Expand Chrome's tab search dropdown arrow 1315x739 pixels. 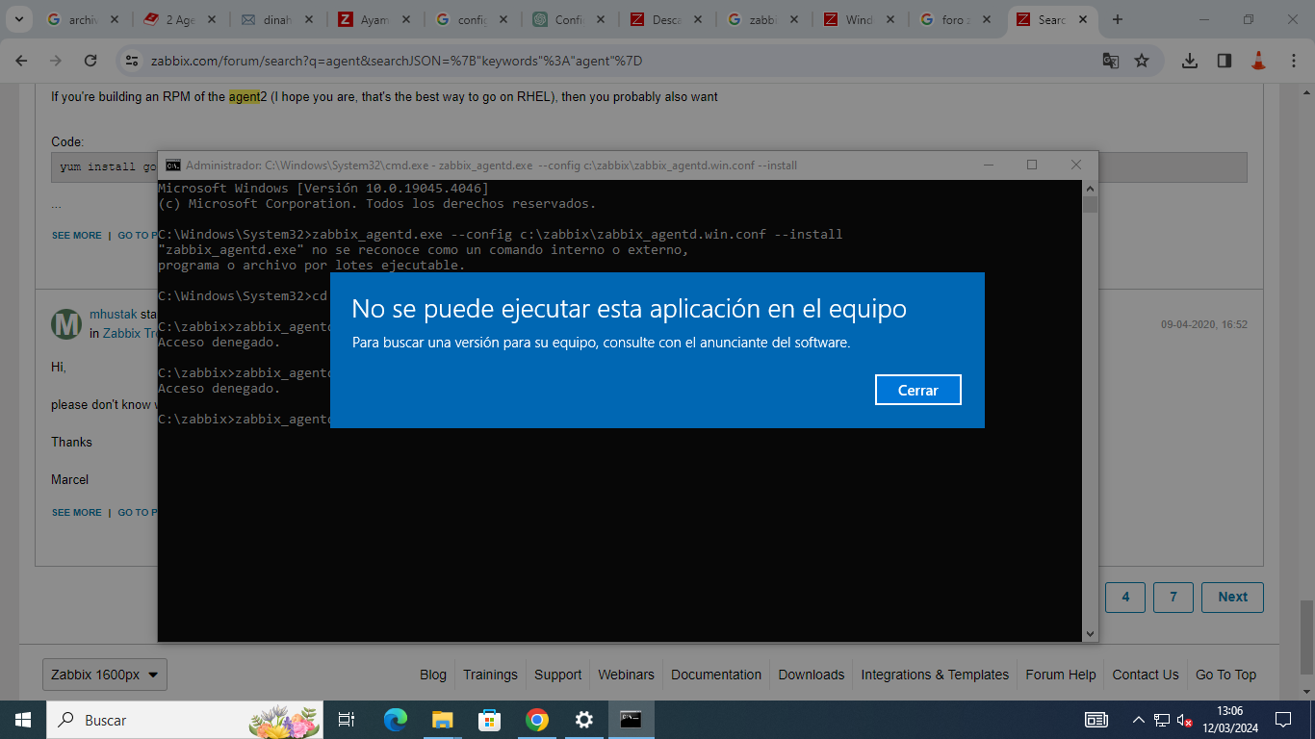[x=17, y=19]
